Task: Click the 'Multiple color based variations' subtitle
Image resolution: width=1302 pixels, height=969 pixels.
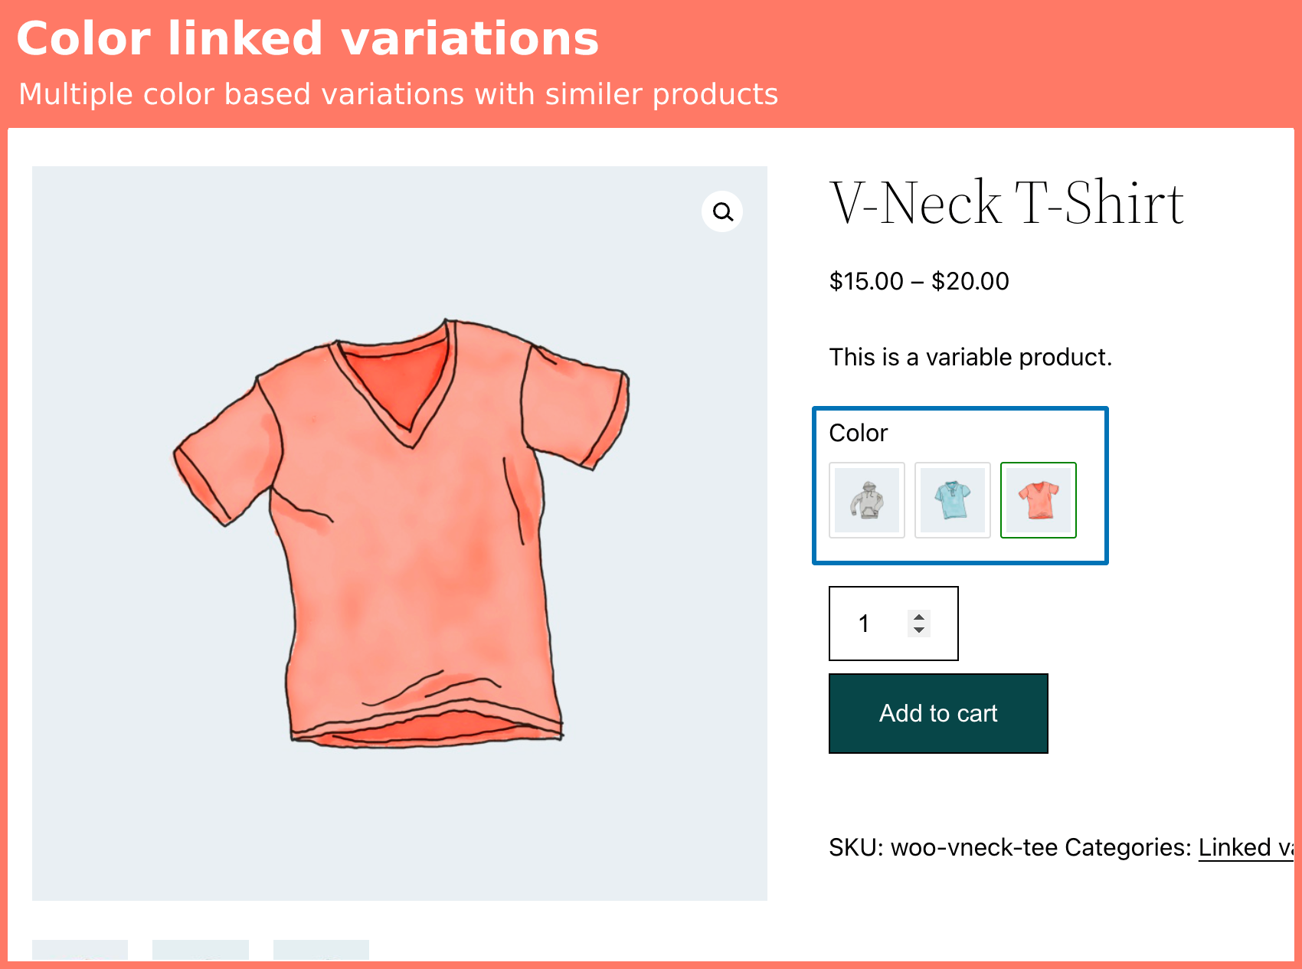Action: click(398, 94)
